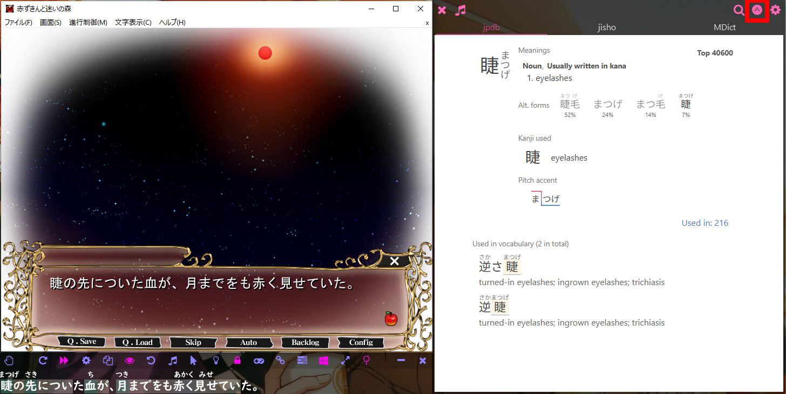Switch to the jisho tab

click(x=607, y=27)
